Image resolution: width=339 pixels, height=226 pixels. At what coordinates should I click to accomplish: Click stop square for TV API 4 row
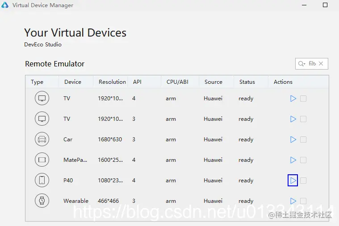coord(303,99)
